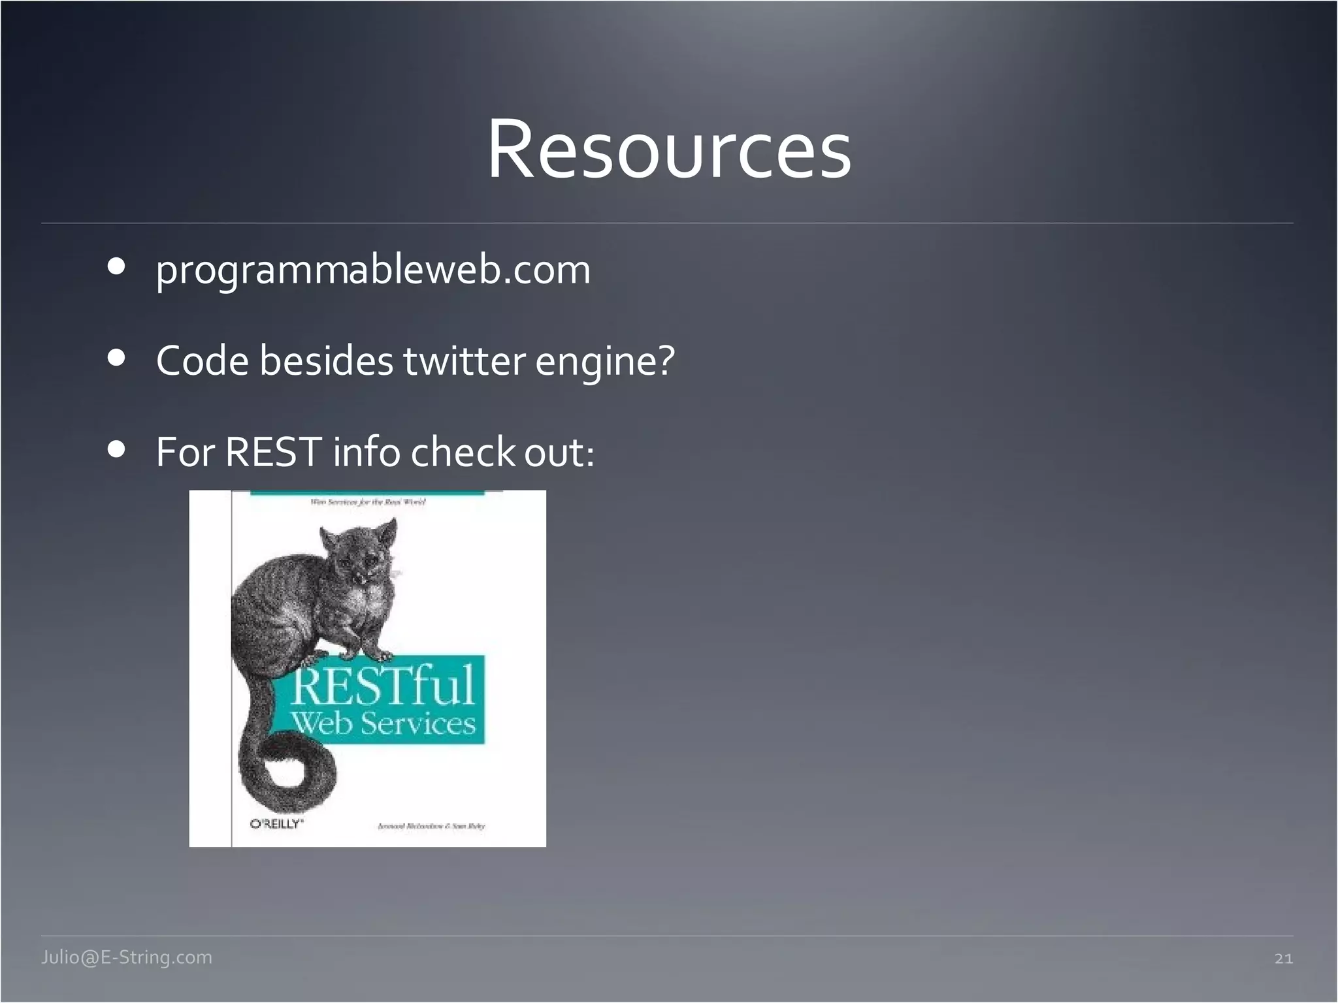Click the bullet dot before 'Code besides'

[x=117, y=358]
